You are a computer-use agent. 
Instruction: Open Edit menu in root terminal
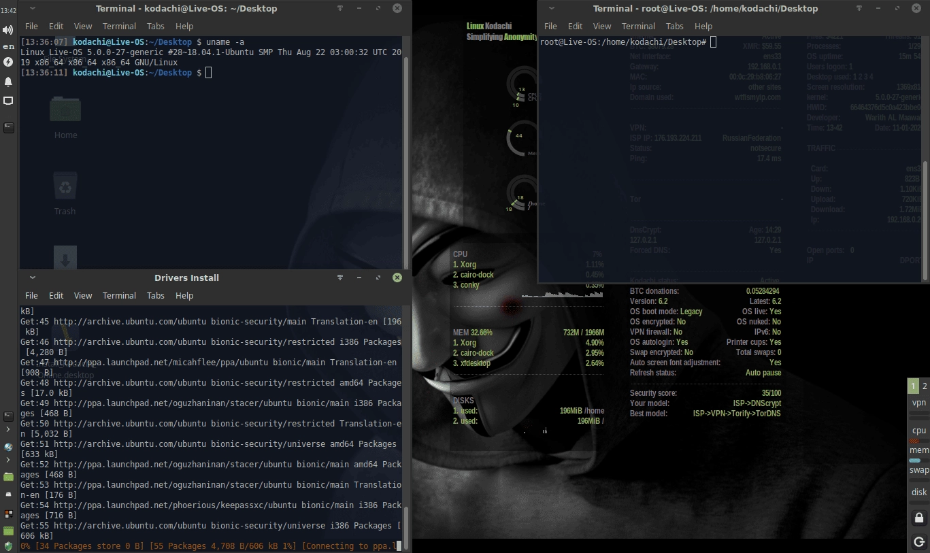[x=575, y=26]
